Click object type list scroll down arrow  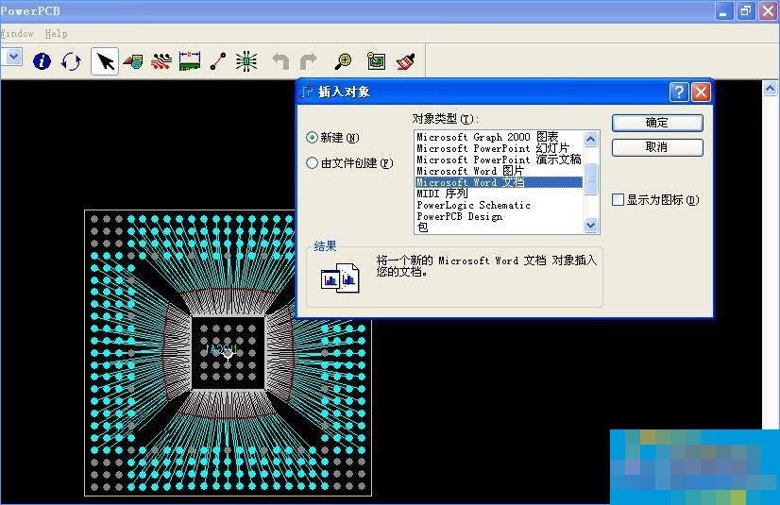click(x=590, y=226)
